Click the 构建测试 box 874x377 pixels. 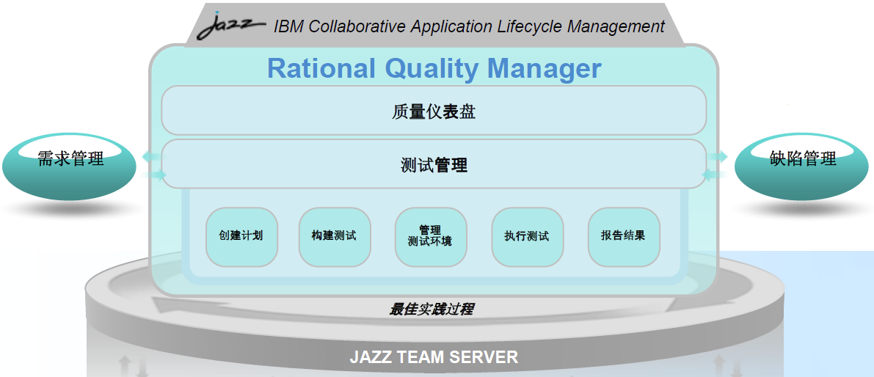[335, 237]
